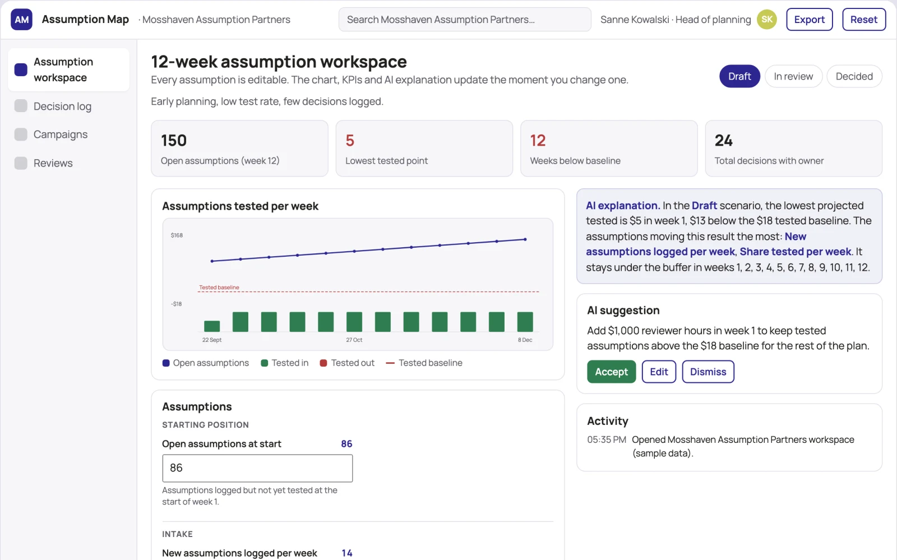Click the Campaigns sidebar icon
The height and width of the screenshot is (560, 897).
[x=21, y=135]
